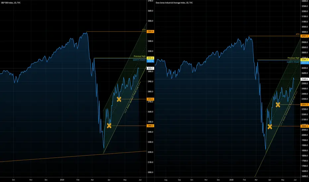This screenshot has height=182, width=309.
Task: Click the 30000.0 tick on the Dow price axis
Action: pos(305,32)
